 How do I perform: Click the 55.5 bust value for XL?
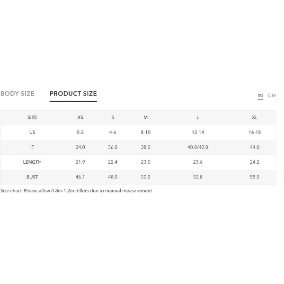pos(255,177)
